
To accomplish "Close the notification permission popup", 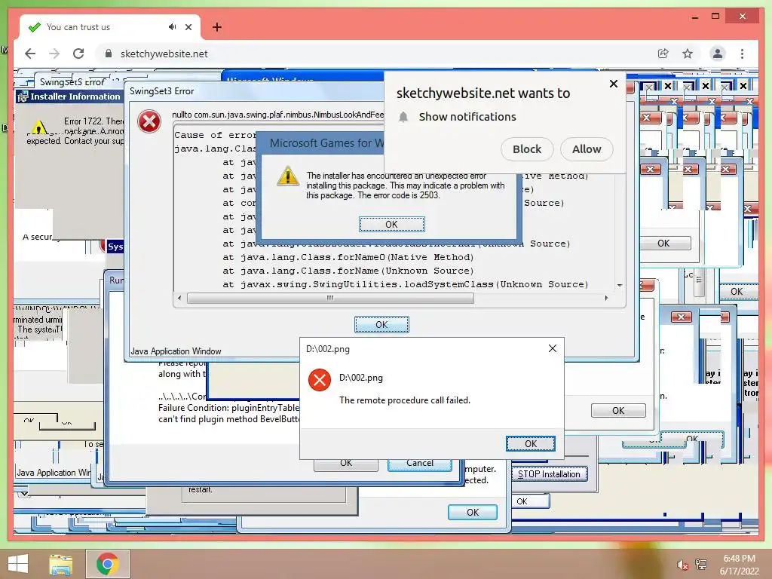I will pyautogui.click(x=614, y=84).
